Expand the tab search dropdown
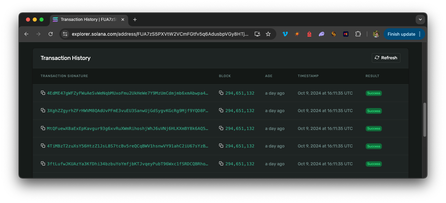446x203 pixels. 420,20
